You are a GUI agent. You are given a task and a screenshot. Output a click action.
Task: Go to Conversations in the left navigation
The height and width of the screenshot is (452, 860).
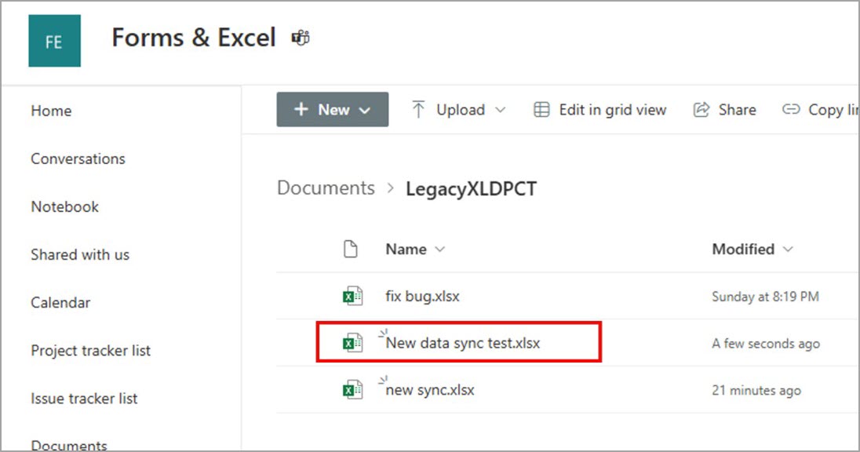tap(78, 159)
